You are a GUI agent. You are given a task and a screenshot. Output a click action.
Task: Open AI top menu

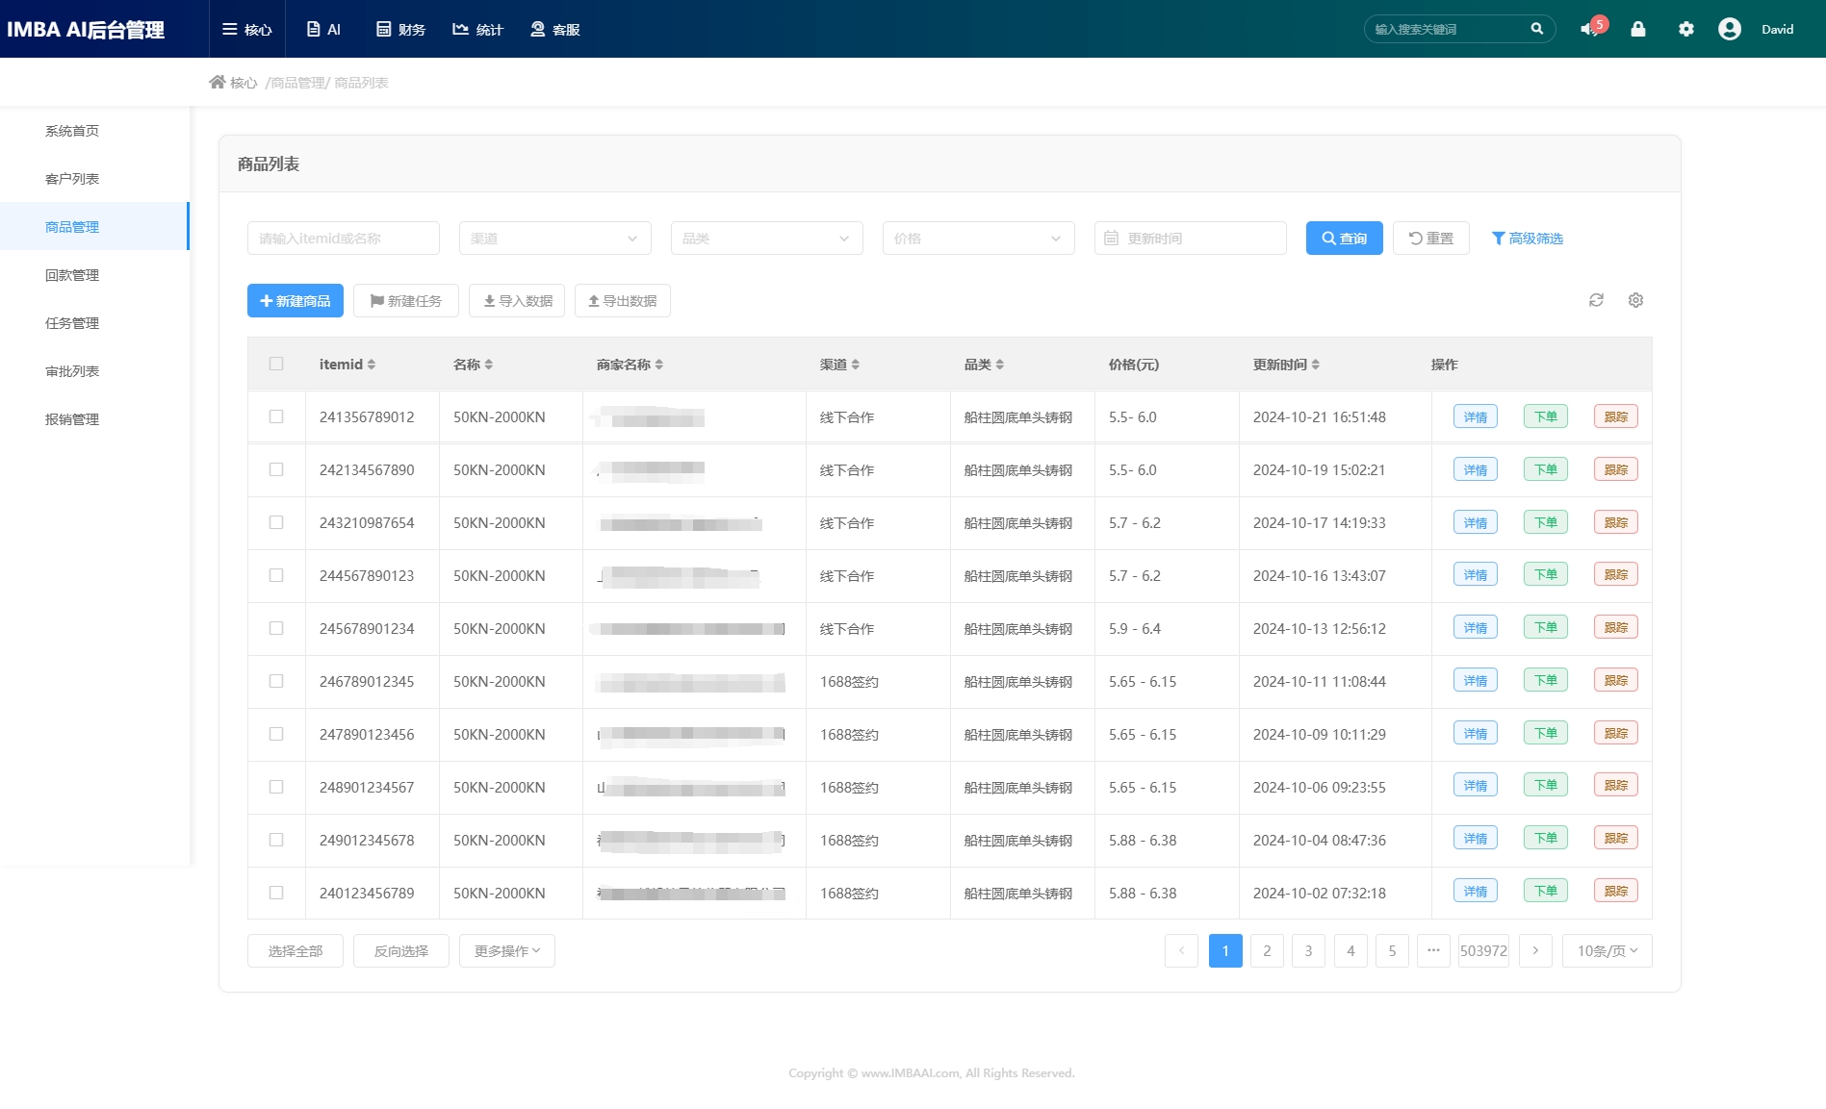pos(323,29)
